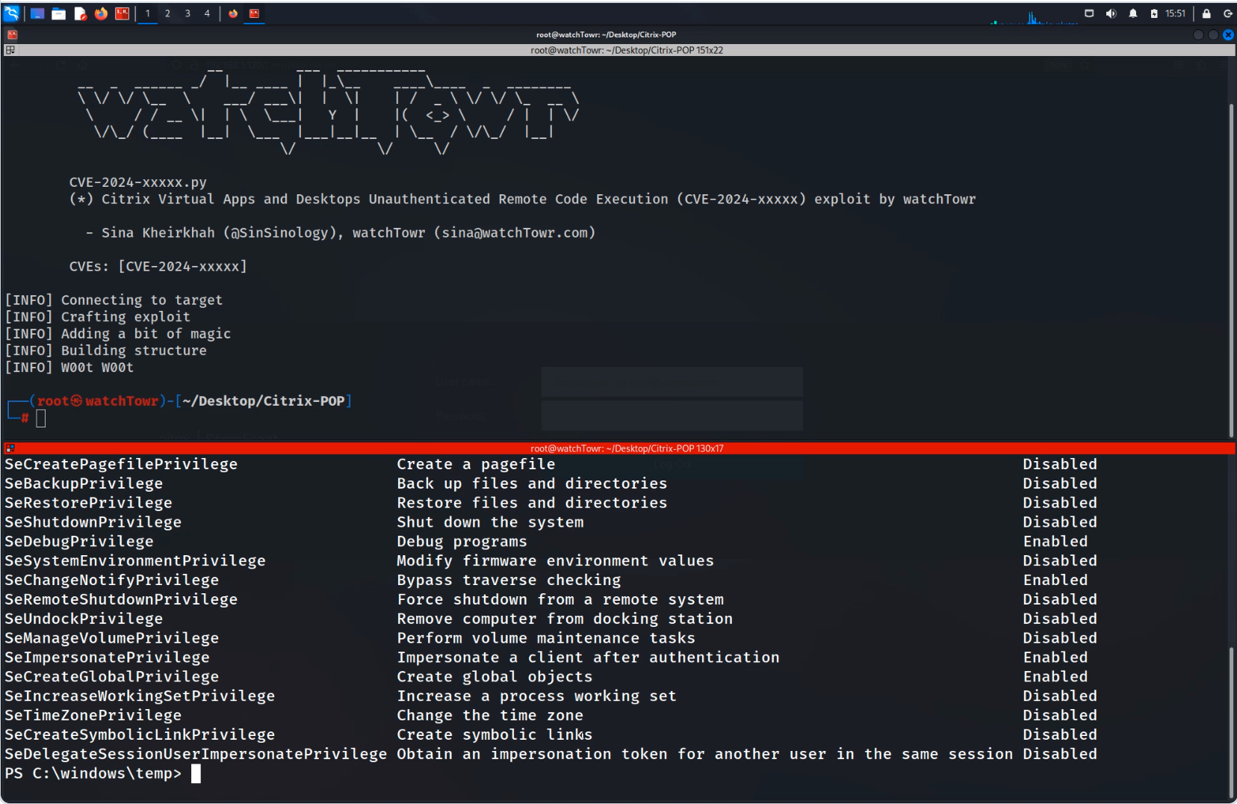Open the Kali Linux applications menu
The height and width of the screenshot is (804, 1237).
pos(11,13)
